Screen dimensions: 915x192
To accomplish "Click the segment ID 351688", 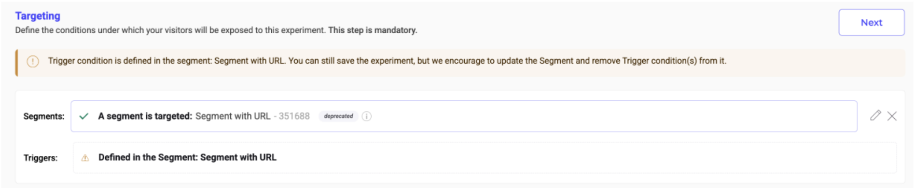I will point(294,116).
